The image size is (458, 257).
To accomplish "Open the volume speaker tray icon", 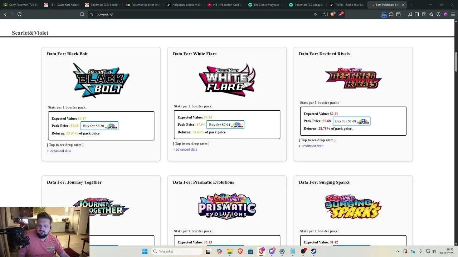I will (434, 251).
